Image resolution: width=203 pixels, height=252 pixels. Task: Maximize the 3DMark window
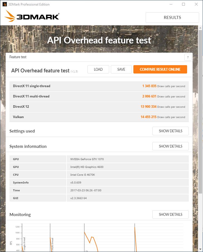point(184,4)
